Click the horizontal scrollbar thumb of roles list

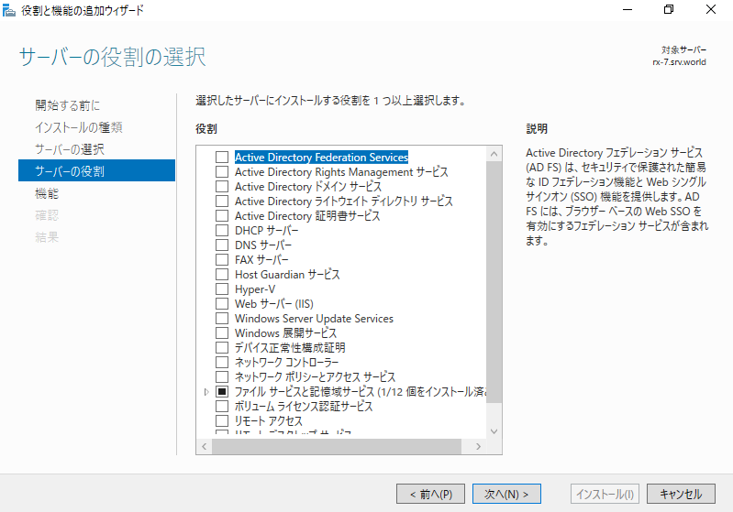click(x=337, y=447)
